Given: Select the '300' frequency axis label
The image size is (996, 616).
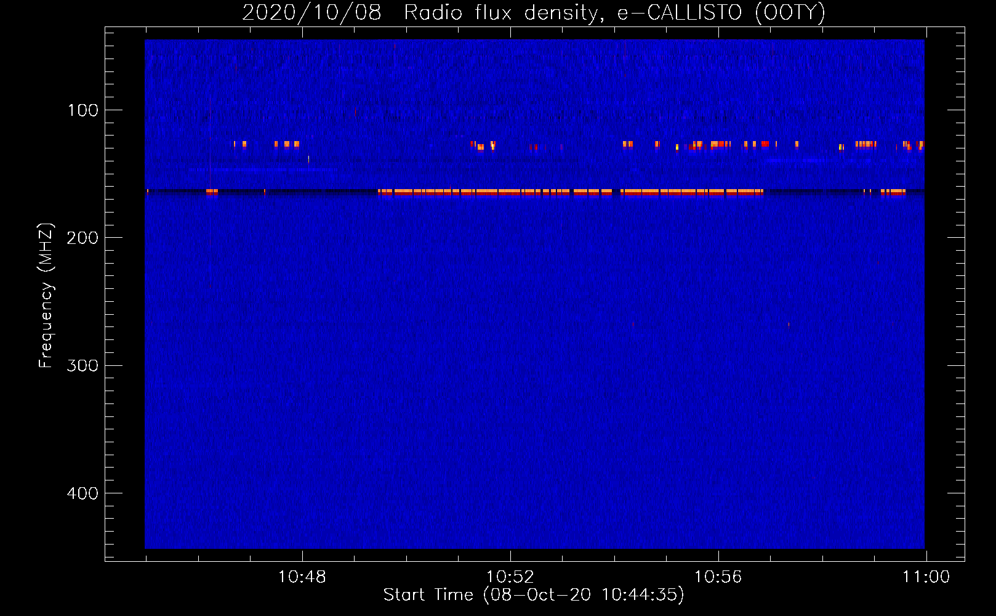Looking at the screenshot, I should coord(82,365).
